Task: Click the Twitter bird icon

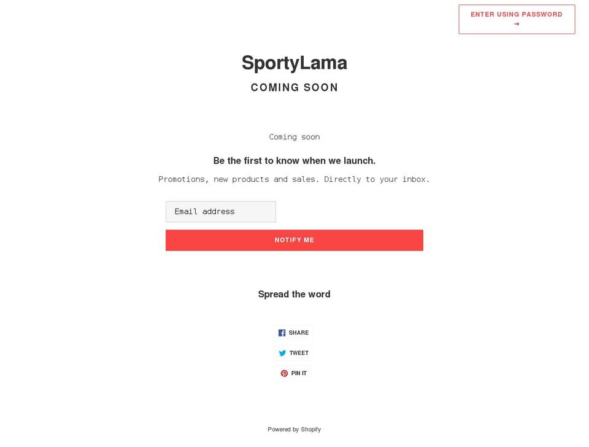Action: pos(282,353)
